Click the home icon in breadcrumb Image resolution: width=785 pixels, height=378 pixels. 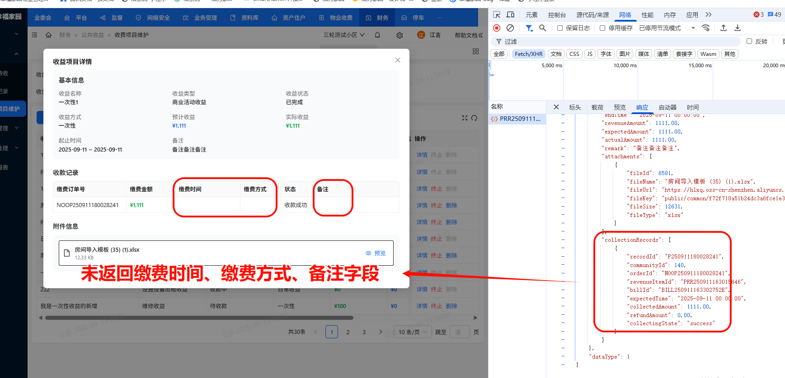48,35
